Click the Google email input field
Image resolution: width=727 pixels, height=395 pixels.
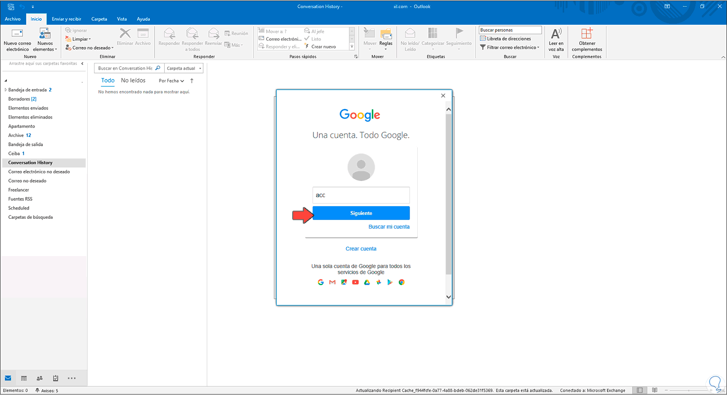[361, 195]
